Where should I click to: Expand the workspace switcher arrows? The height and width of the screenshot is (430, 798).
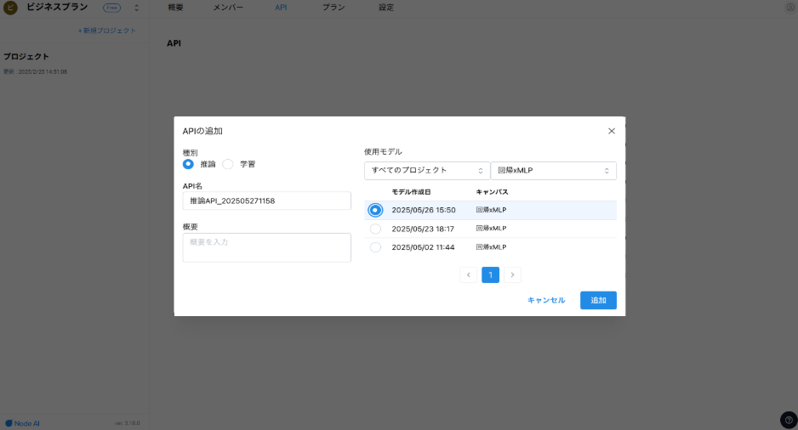coord(136,8)
